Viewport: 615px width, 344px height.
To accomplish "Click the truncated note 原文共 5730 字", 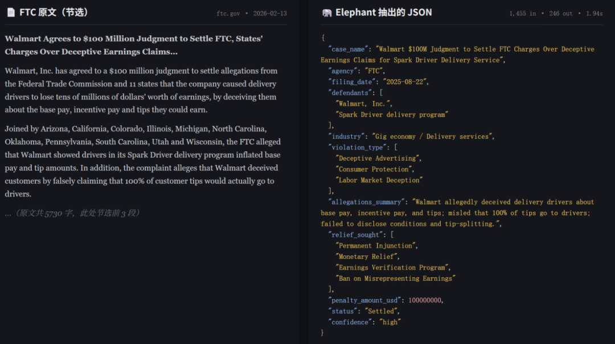I will click(72, 213).
